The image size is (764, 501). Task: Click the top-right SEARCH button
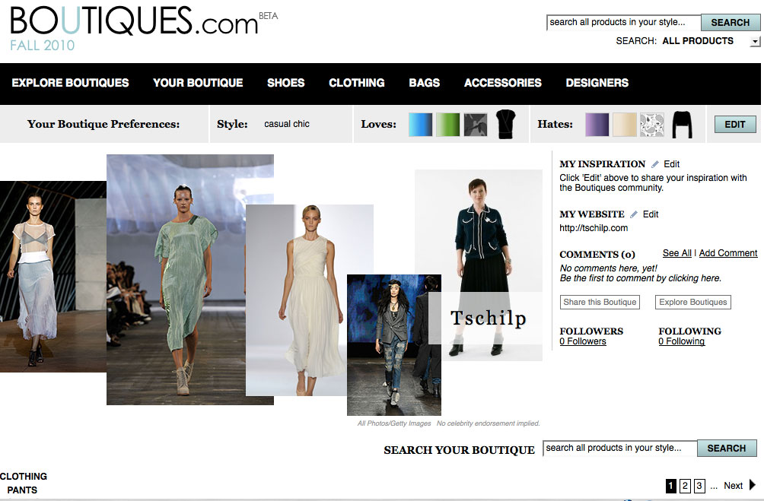(x=729, y=22)
